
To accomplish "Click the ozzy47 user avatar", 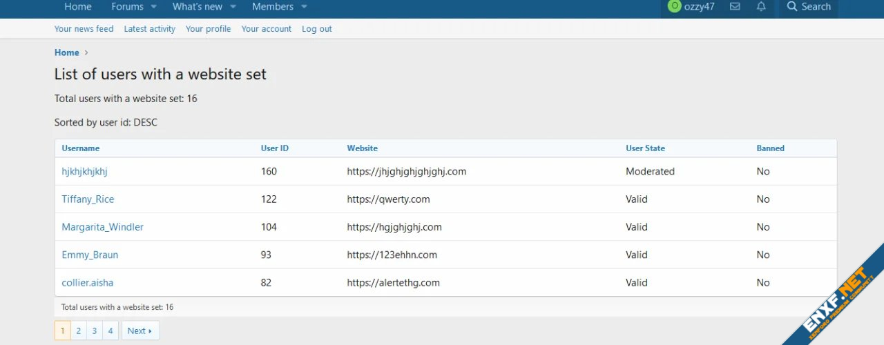I will [674, 6].
